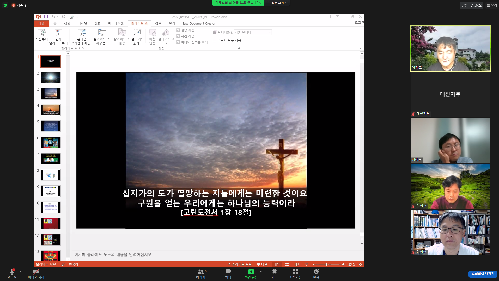The width and height of the screenshot is (499, 281).
Task: Open Zoom breakout rooms (소회의실)
Action: click(295, 274)
